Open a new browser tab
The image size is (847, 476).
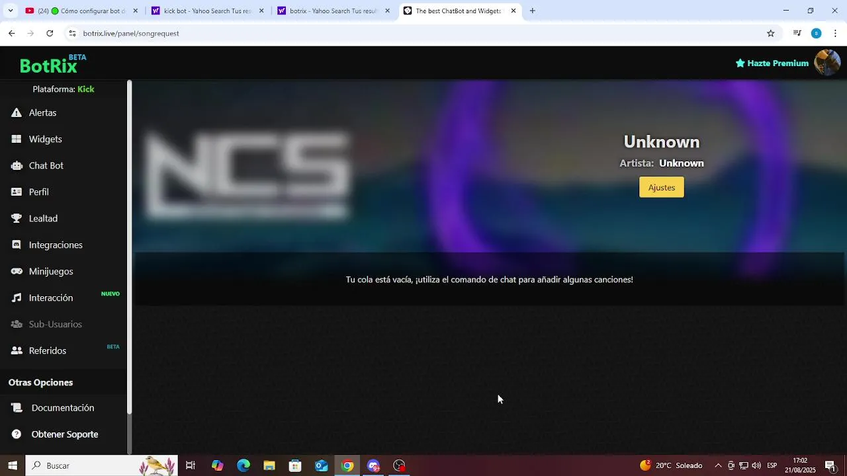click(533, 11)
